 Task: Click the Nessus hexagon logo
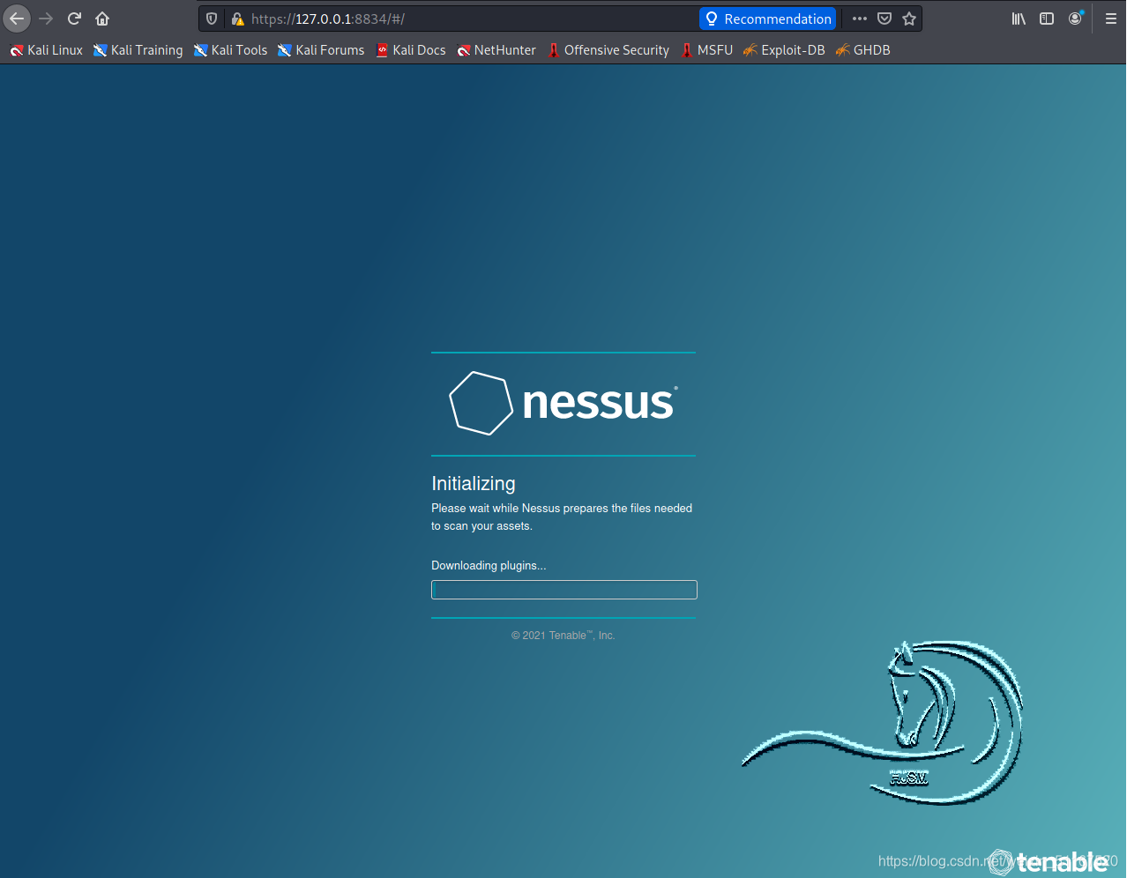(x=481, y=403)
